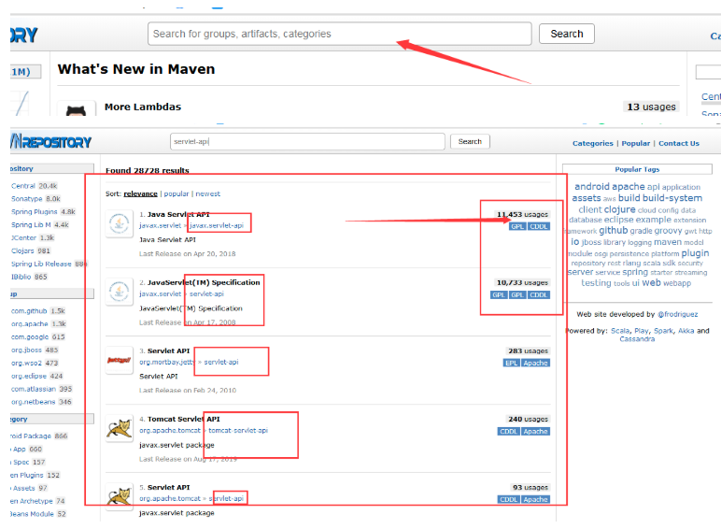This screenshot has height=529, width=721.
Task: Open JavaServlet(TM) Specification result title
Action: click(x=204, y=282)
